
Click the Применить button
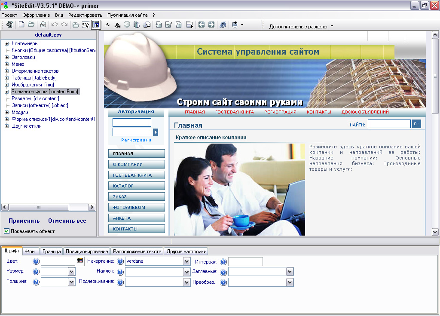pos(24,221)
